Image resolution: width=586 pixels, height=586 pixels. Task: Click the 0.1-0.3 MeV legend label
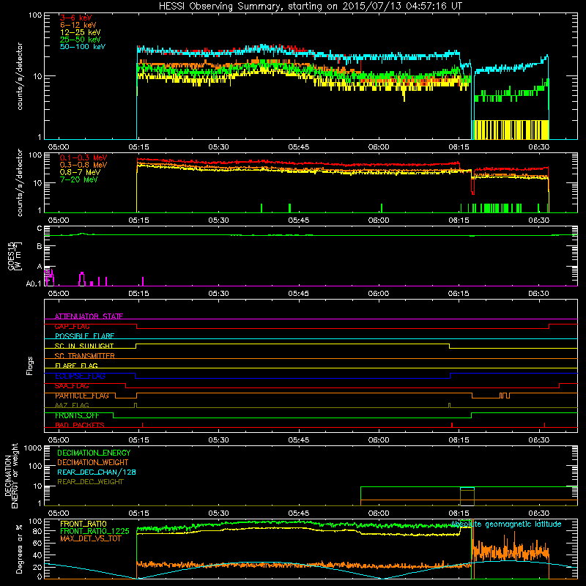tap(84, 157)
